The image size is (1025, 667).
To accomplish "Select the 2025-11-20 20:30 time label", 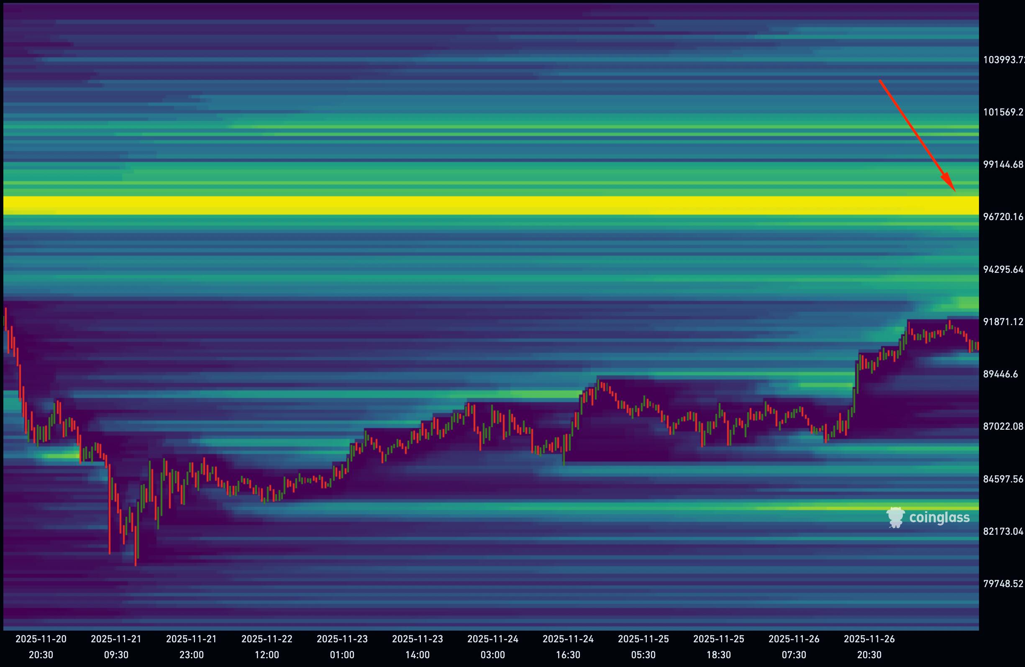I will [x=41, y=647].
